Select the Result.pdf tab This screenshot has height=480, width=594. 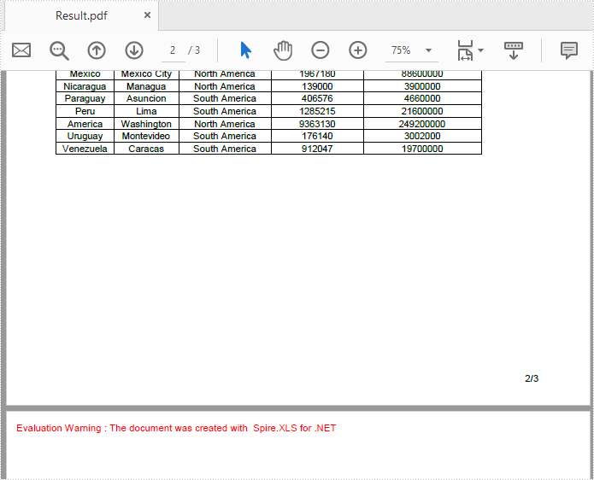(x=81, y=15)
